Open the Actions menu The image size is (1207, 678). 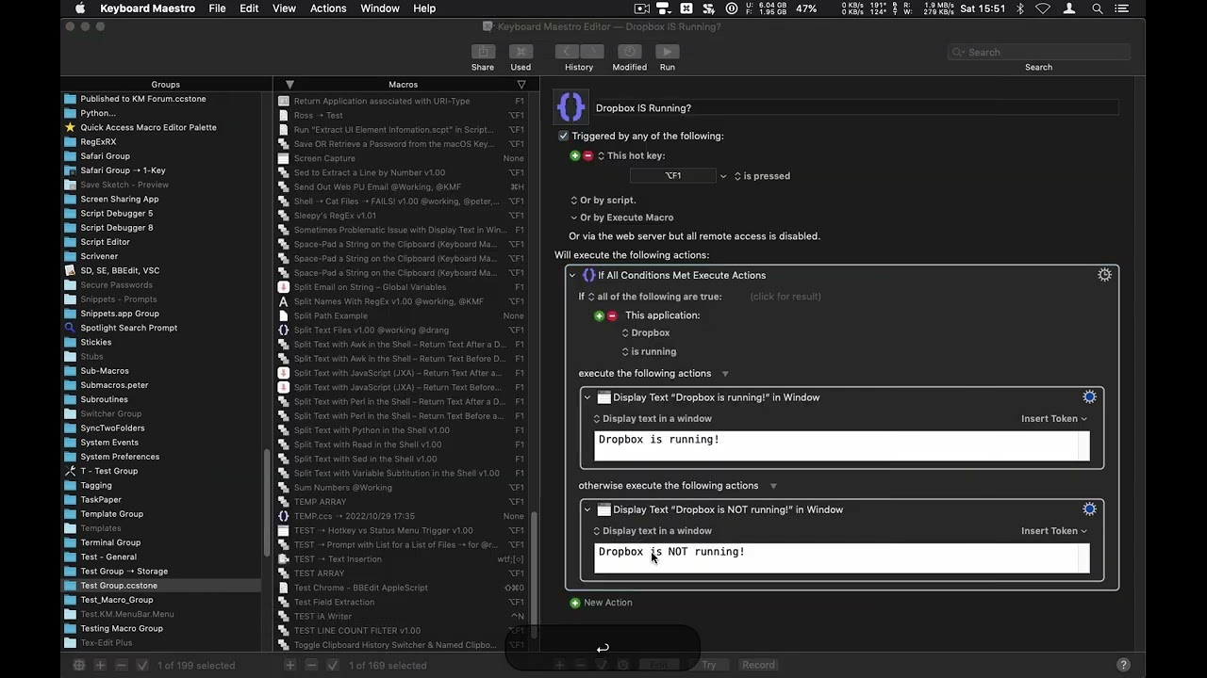(328, 8)
